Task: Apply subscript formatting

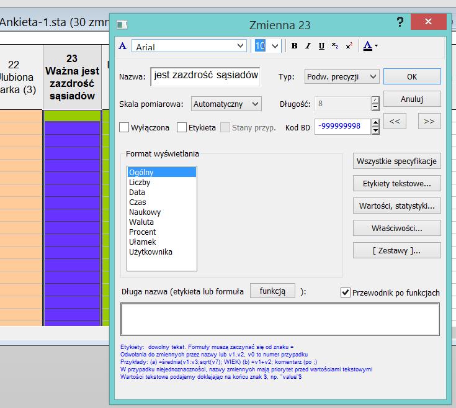Action: [335, 46]
